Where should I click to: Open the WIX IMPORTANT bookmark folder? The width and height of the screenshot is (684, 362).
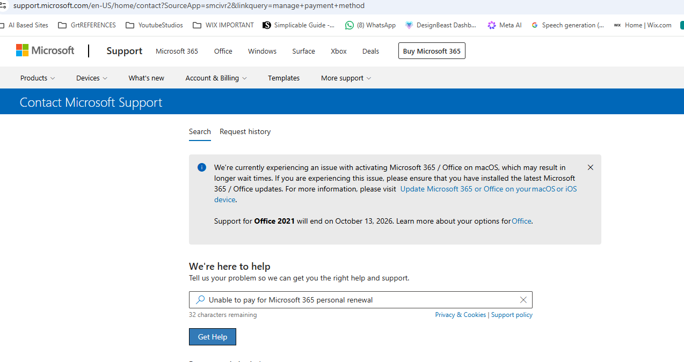223,25
